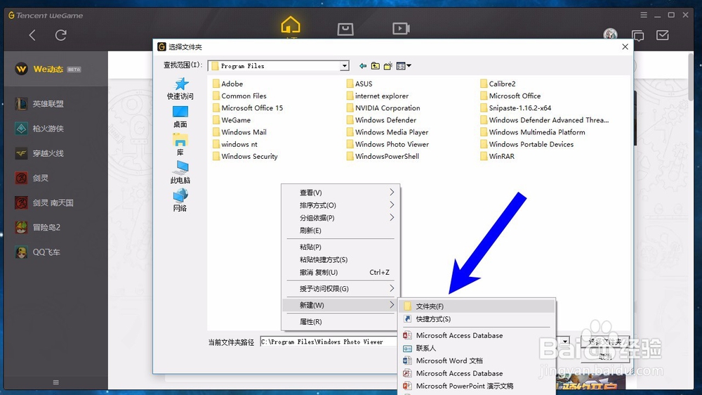Create new folder via toolbar icon
702x395 pixels.
[x=388, y=66]
